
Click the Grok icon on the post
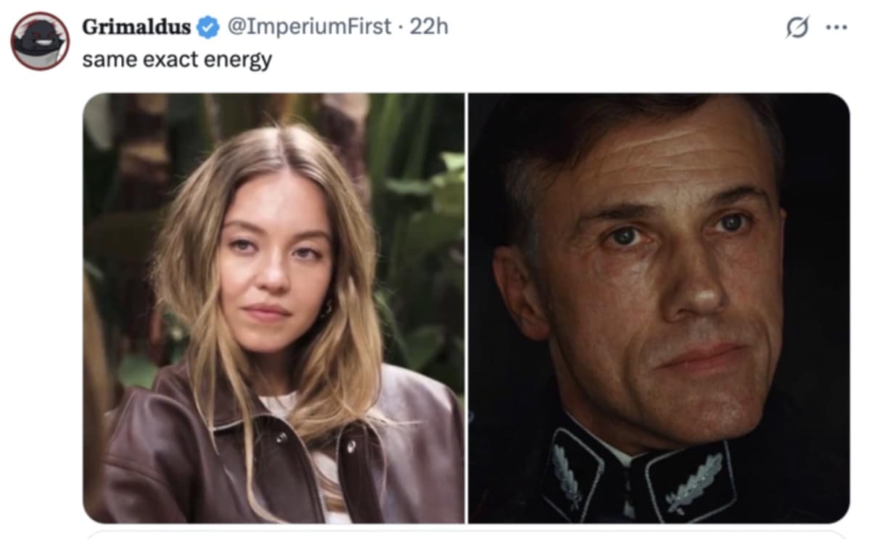click(797, 28)
